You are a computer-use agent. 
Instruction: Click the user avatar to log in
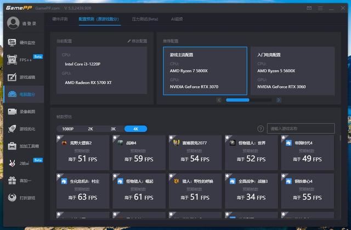pos(13,23)
